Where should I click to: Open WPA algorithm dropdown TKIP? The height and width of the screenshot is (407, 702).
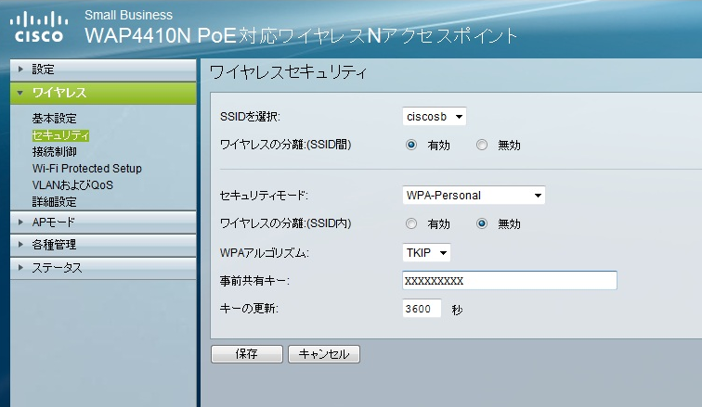[x=426, y=253]
